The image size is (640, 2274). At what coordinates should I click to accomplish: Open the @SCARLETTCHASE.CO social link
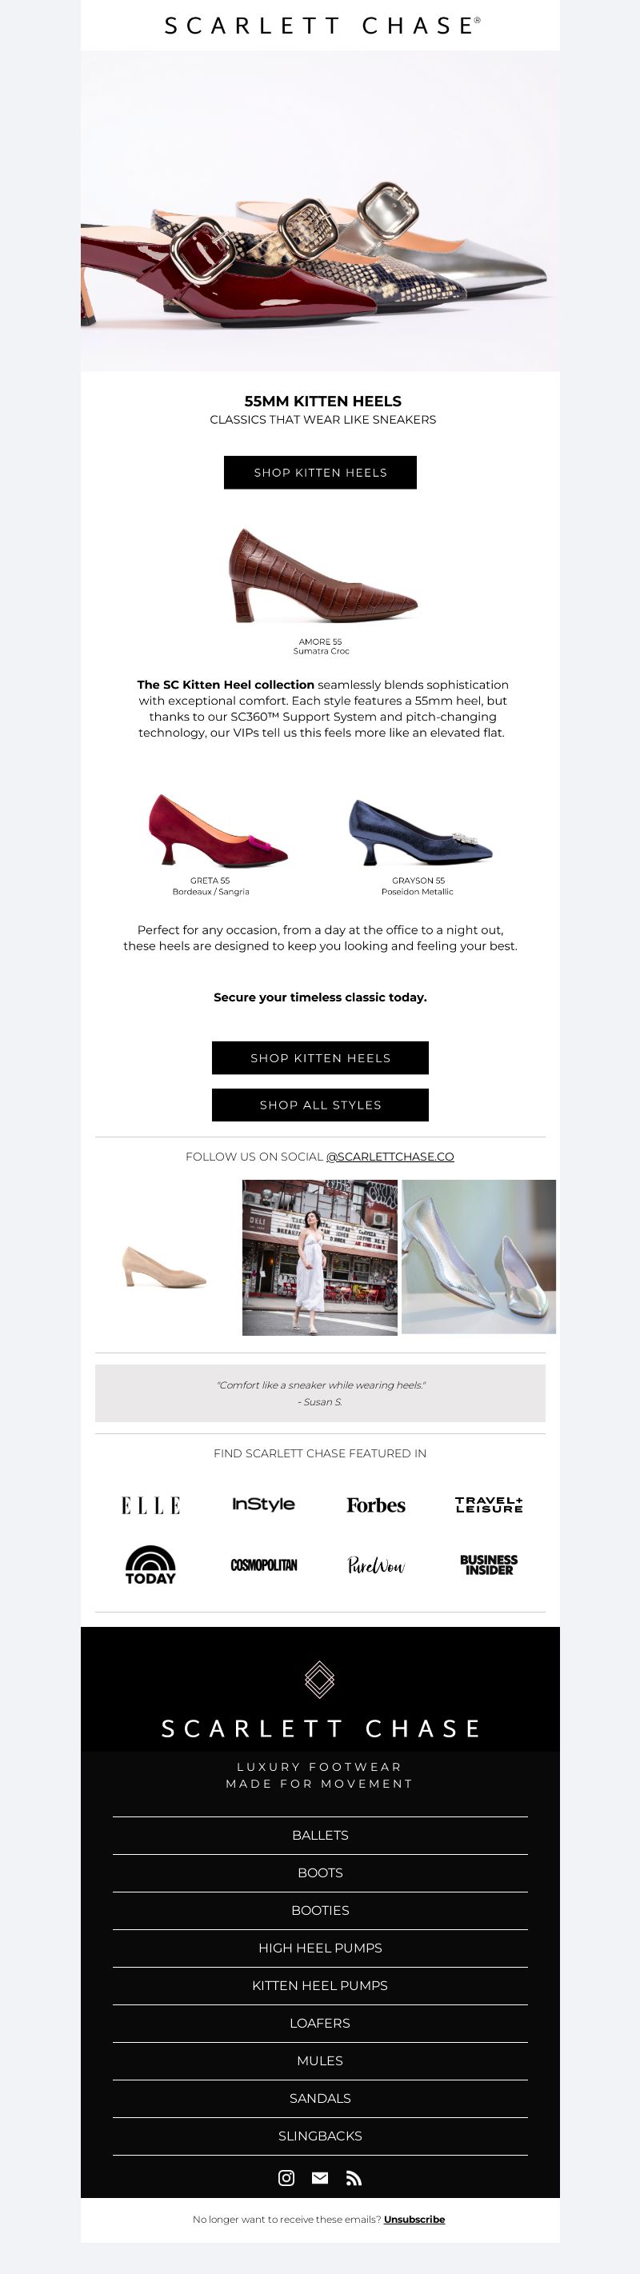click(x=390, y=1157)
